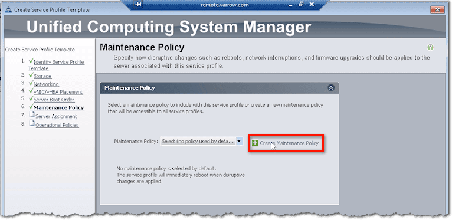Open the Maintenance Policy dropdown arrow
This screenshot has height=220, width=452.
[x=239, y=141]
